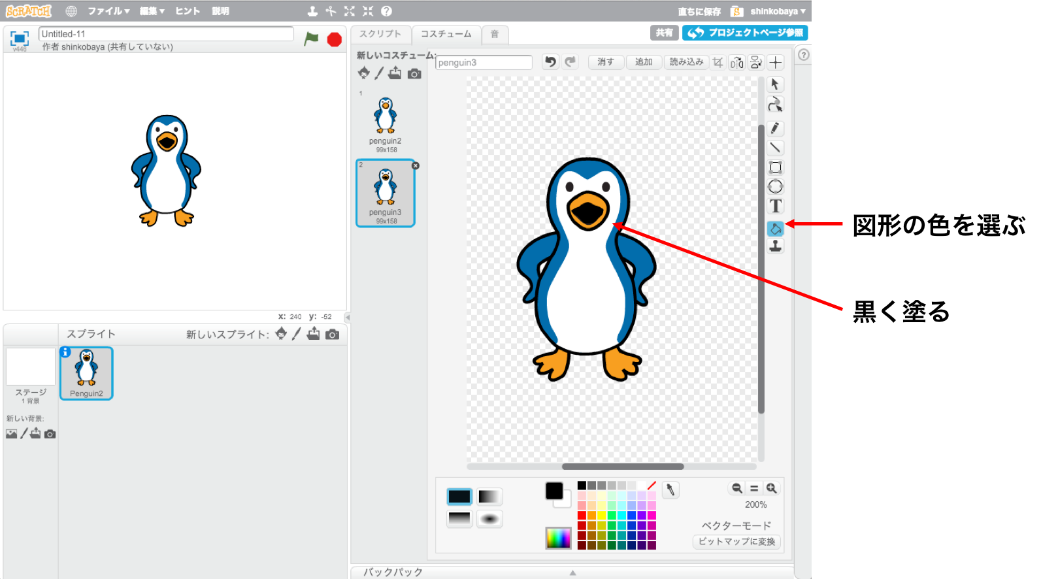Viewport: 1041px width, 579px height.
Task: Click the 追加 add button
Action: pyautogui.click(x=644, y=61)
